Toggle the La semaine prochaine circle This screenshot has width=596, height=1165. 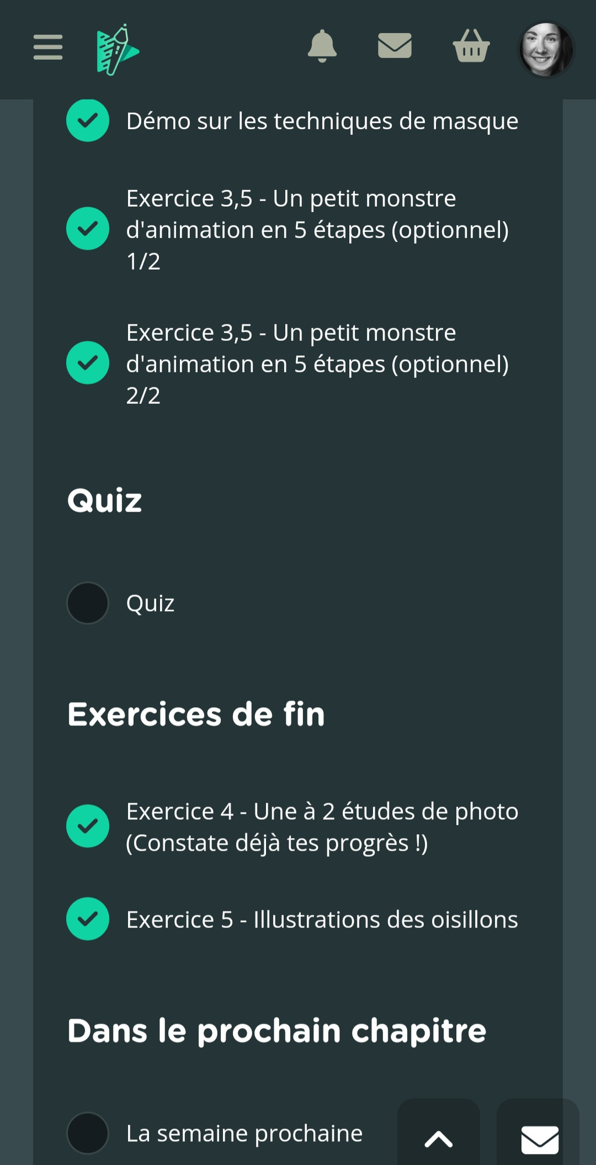88,1133
